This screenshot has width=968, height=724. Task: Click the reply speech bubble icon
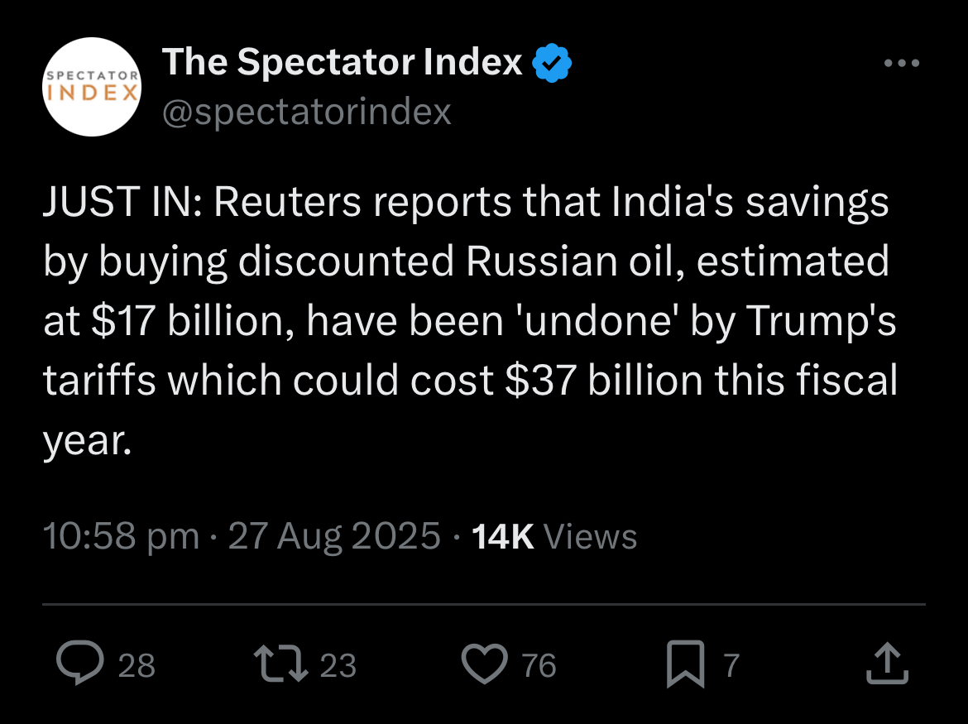click(79, 664)
